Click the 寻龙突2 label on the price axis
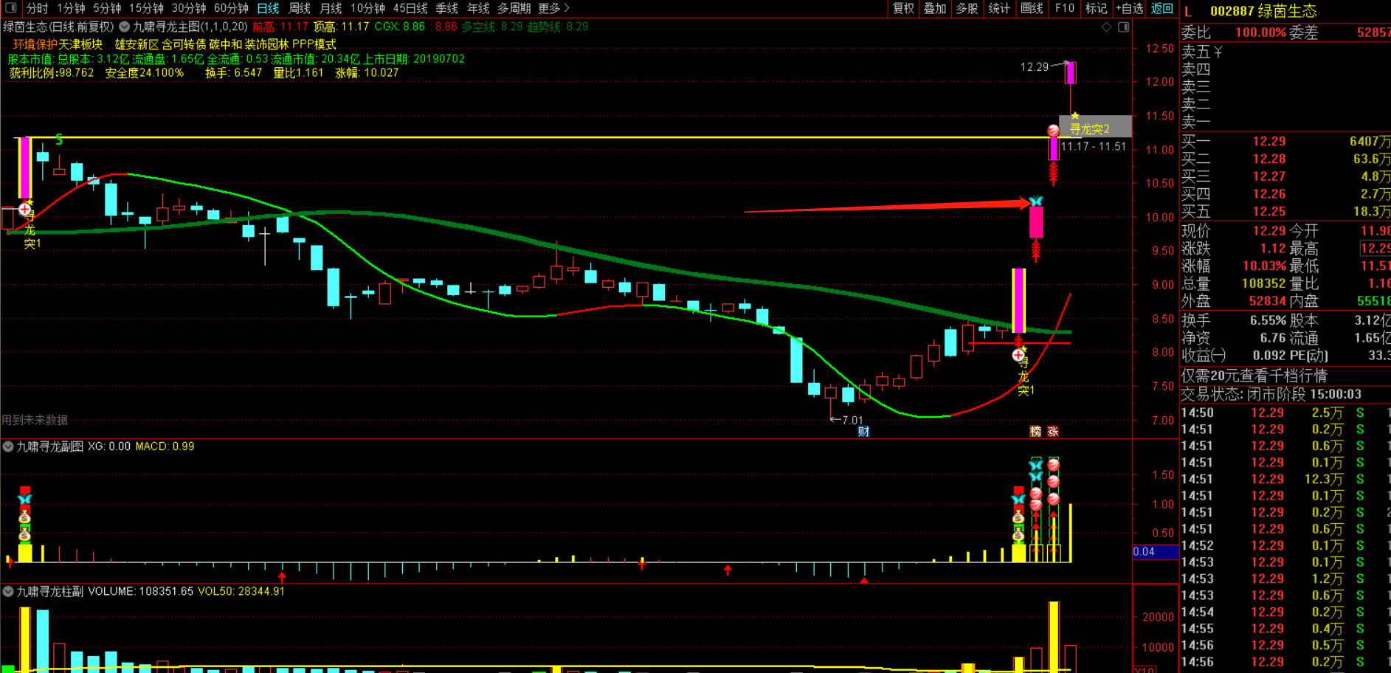The image size is (1391, 673). point(1090,129)
